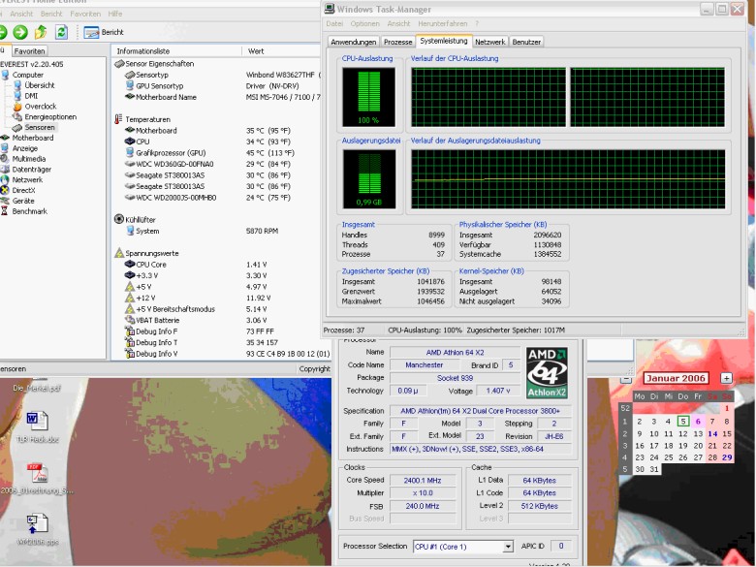Select DMI in the EVEREST tree
The width and height of the screenshot is (756, 567).
31,96
